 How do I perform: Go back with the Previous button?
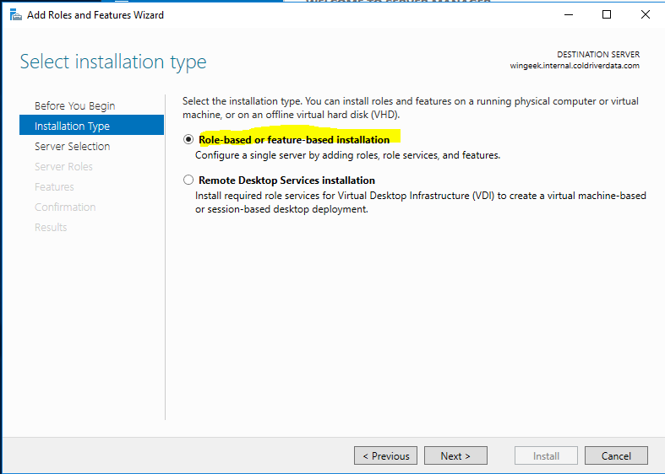pos(385,455)
